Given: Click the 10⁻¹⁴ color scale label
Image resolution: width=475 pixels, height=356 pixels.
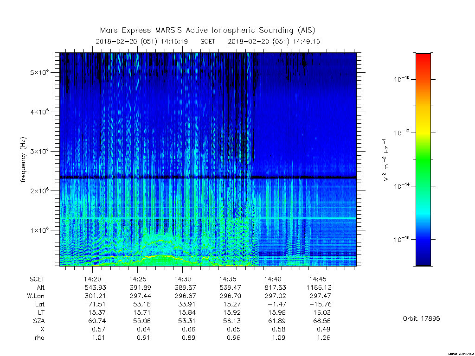Looking at the screenshot, I should (x=401, y=186).
